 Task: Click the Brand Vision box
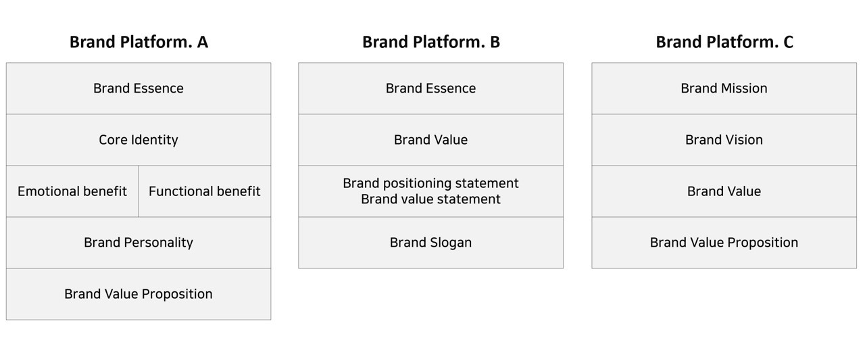pos(724,140)
